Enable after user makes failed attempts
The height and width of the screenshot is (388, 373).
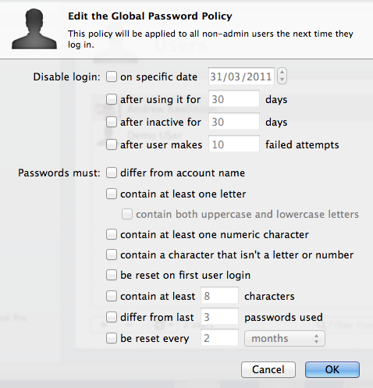coord(112,144)
